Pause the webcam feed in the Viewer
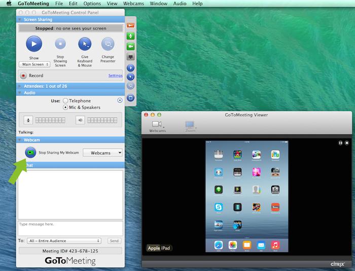This screenshot has height=271, width=355. 341,143
